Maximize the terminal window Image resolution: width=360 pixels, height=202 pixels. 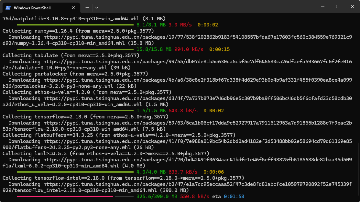(337, 6)
